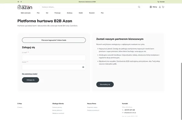Click the phone icon next to +48 number
This screenshot has height=120, width=182.
(x=123, y=110)
